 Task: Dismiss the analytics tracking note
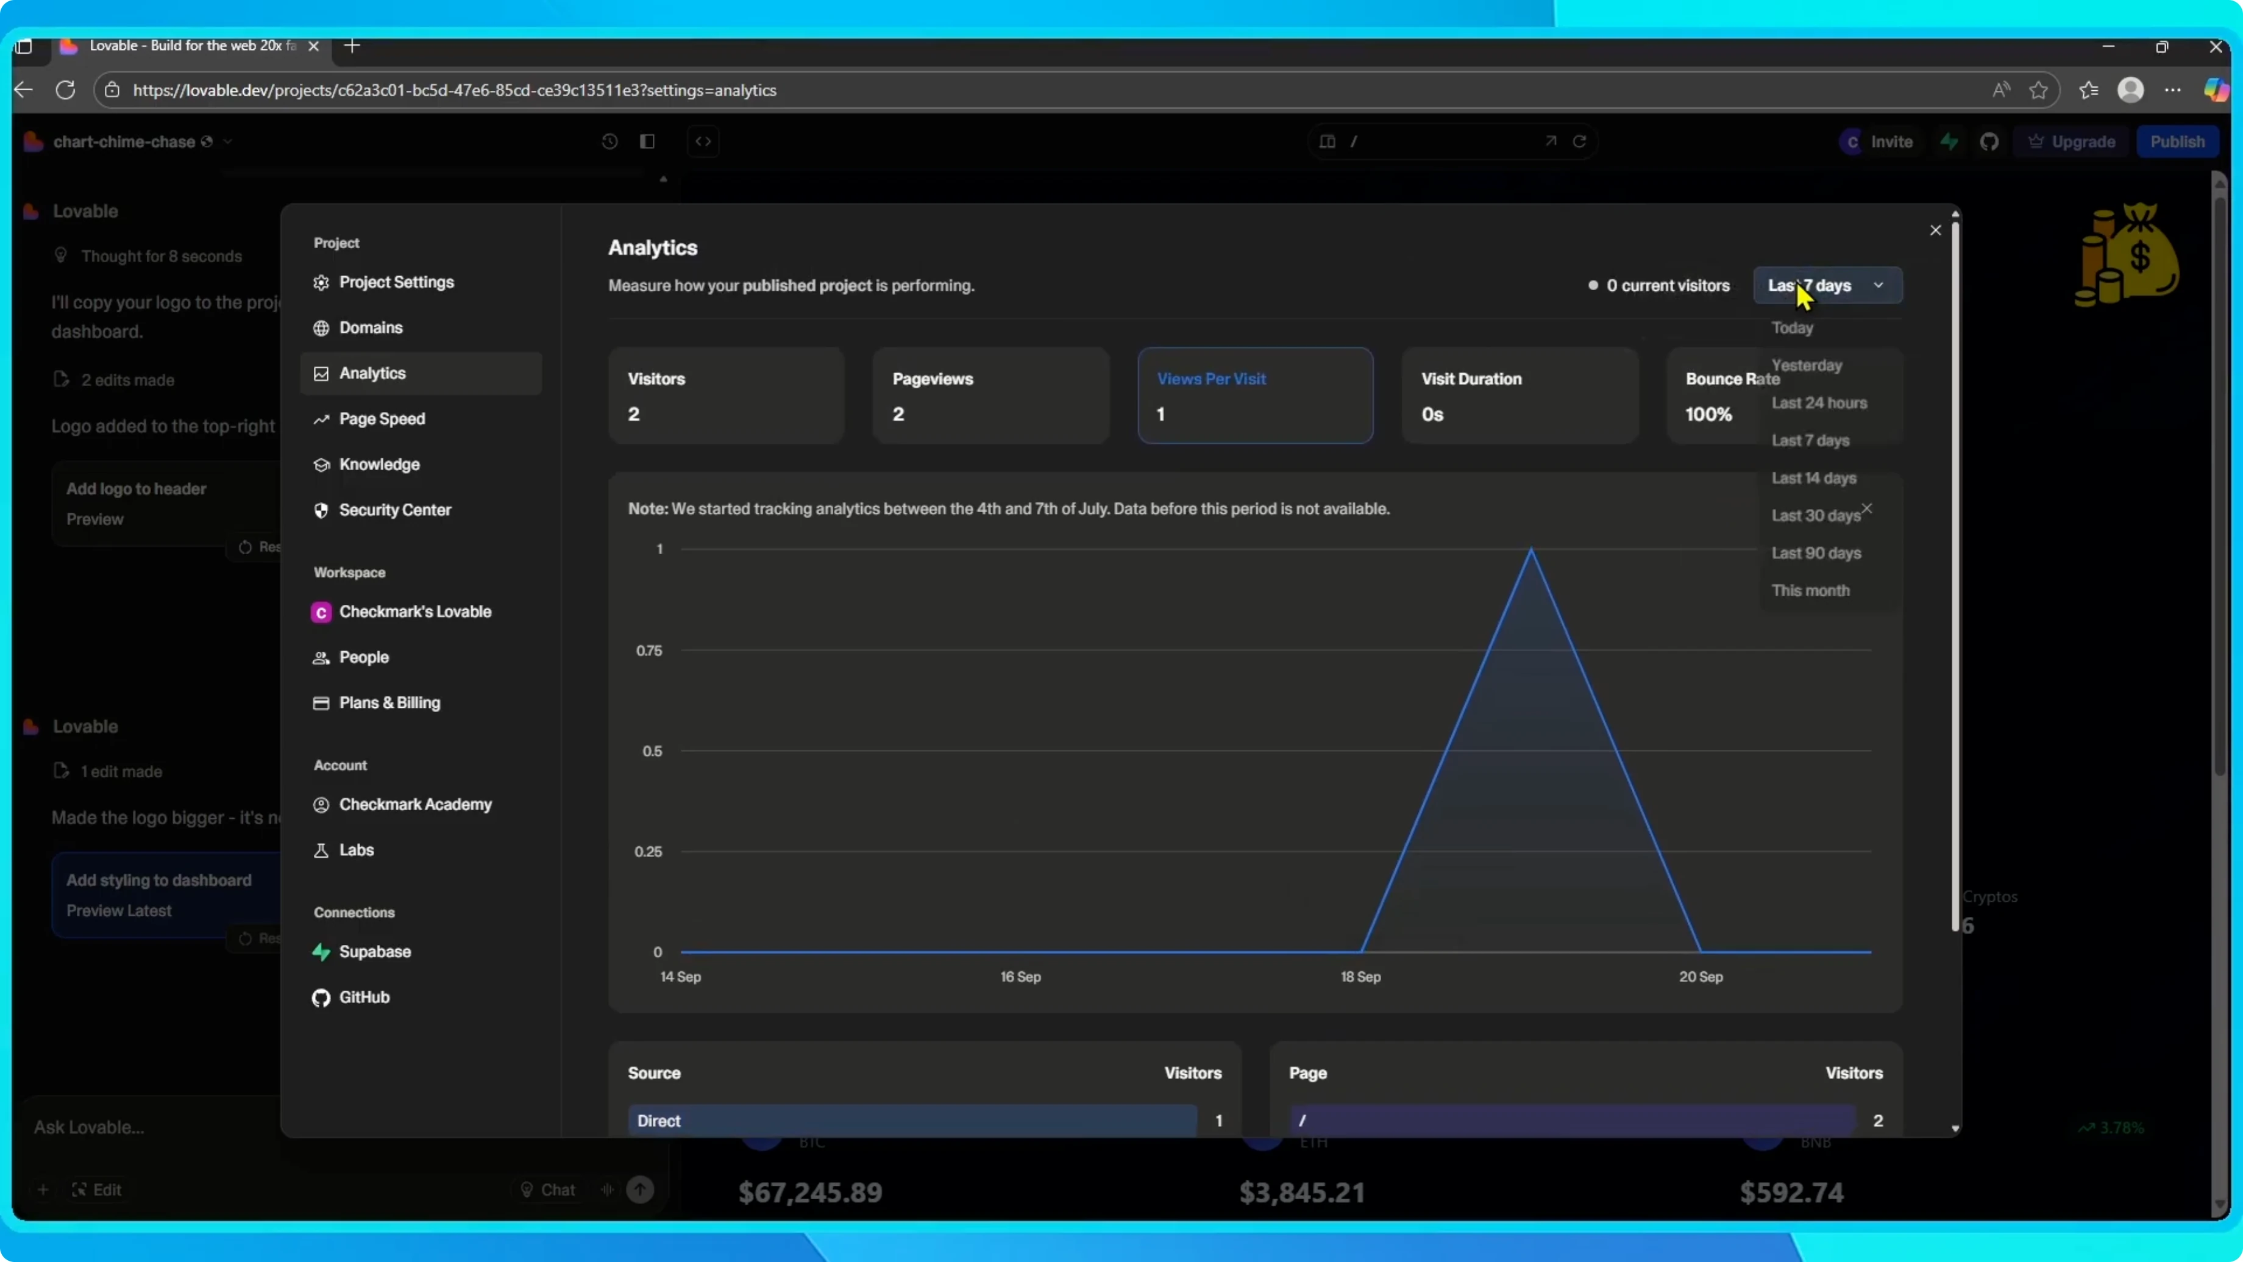click(x=1867, y=508)
